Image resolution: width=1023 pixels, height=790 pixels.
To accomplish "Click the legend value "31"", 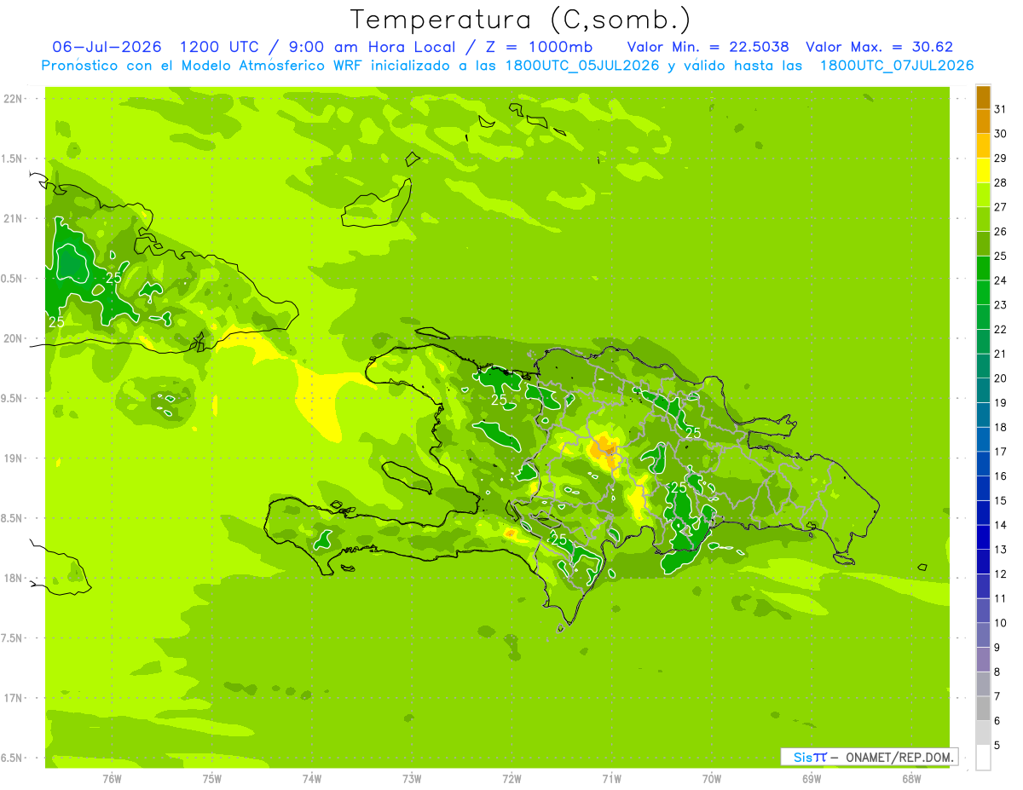I will pyautogui.click(x=1000, y=109).
